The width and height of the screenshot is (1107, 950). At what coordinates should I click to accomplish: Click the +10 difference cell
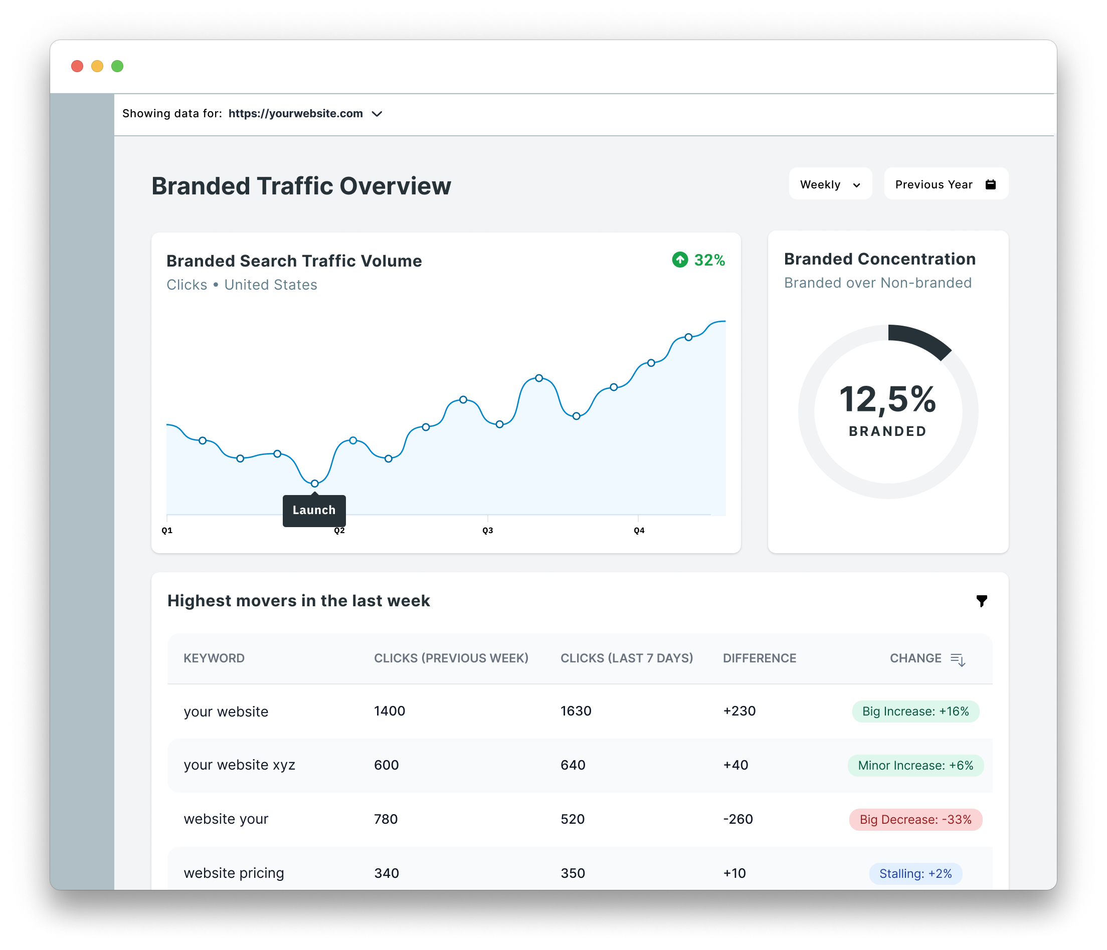coord(734,873)
